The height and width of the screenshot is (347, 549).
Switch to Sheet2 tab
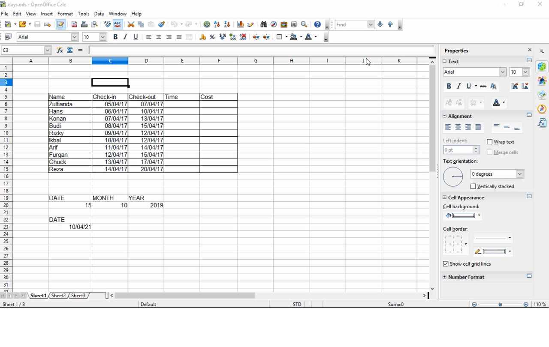point(58,295)
